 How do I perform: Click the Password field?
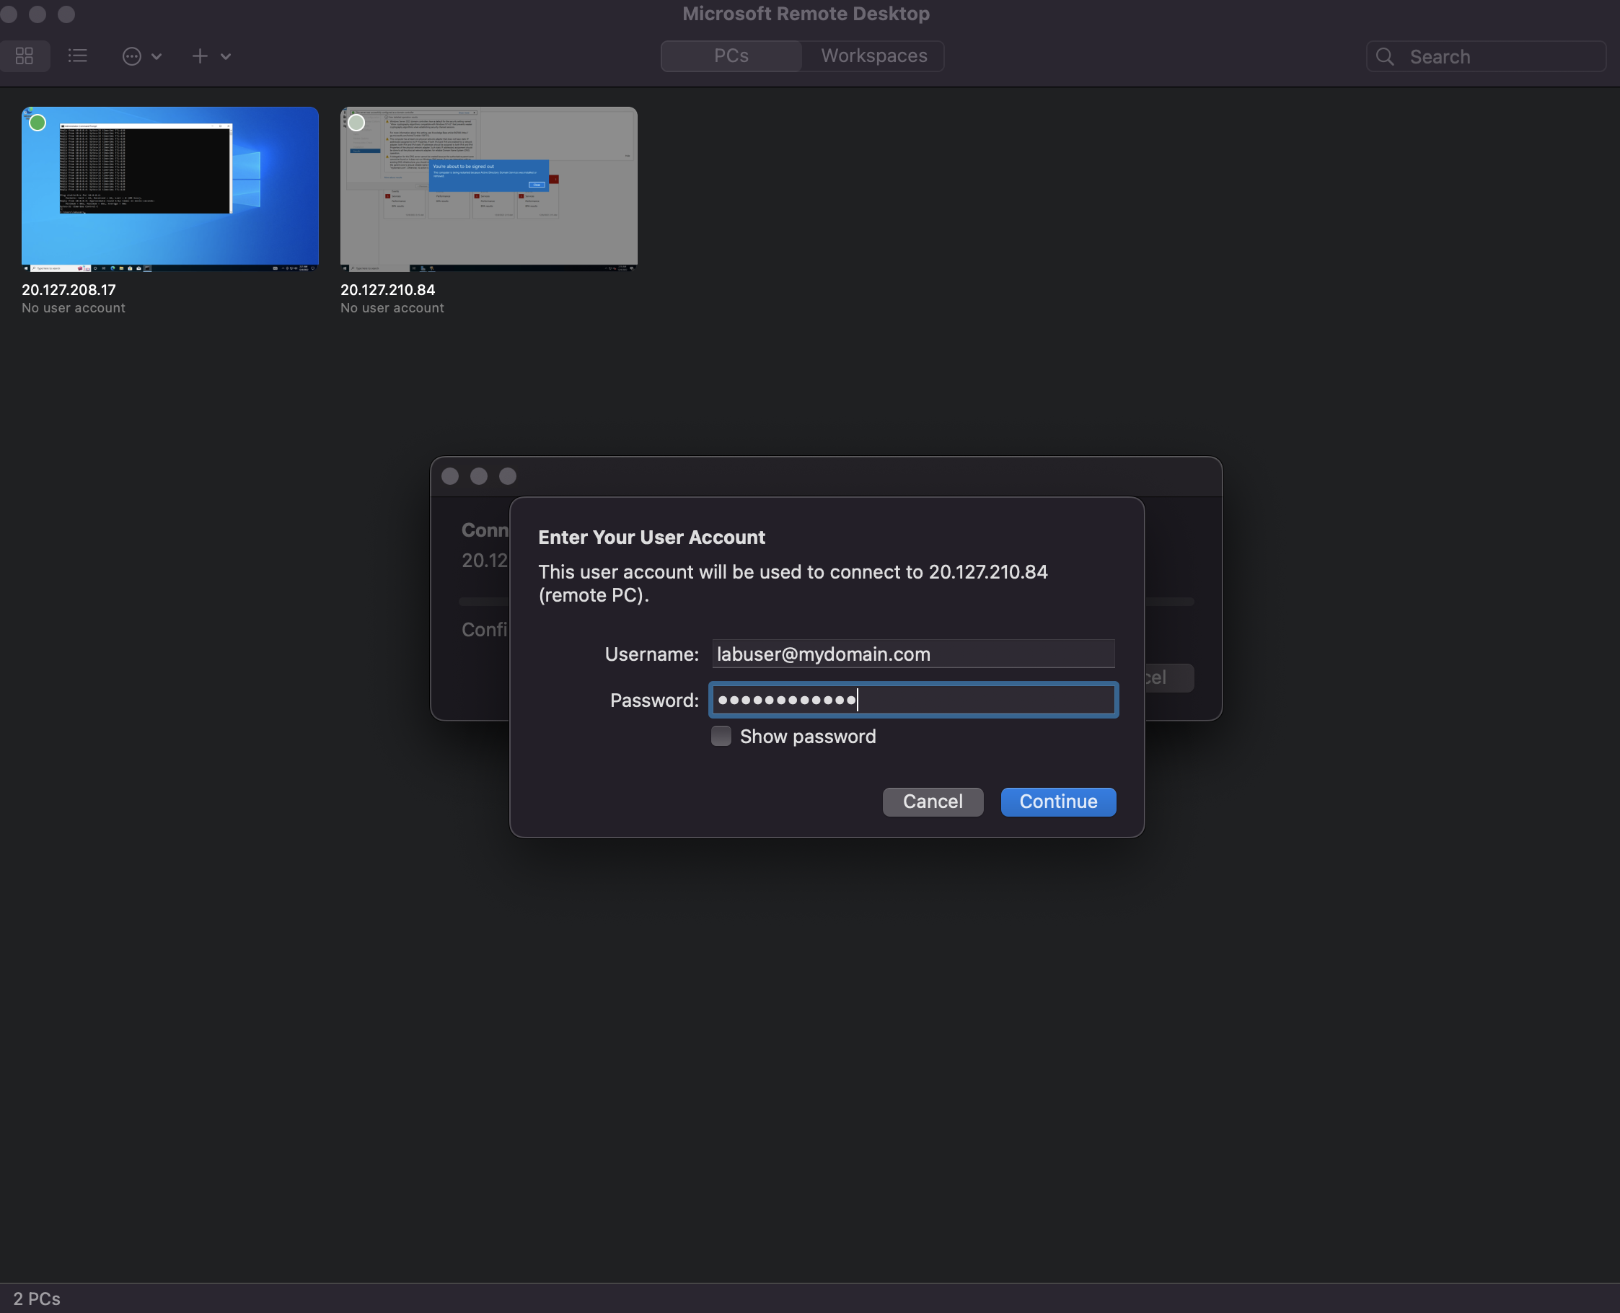pyautogui.click(x=913, y=700)
